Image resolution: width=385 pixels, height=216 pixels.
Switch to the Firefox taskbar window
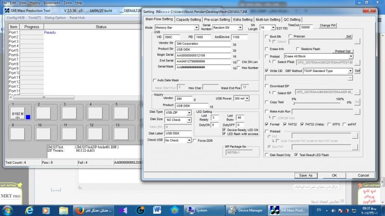(x=93, y=211)
